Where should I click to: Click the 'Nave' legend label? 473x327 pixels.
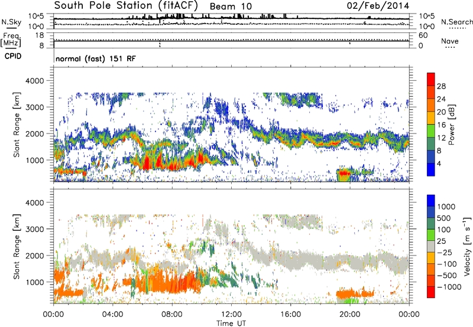tap(450, 41)
